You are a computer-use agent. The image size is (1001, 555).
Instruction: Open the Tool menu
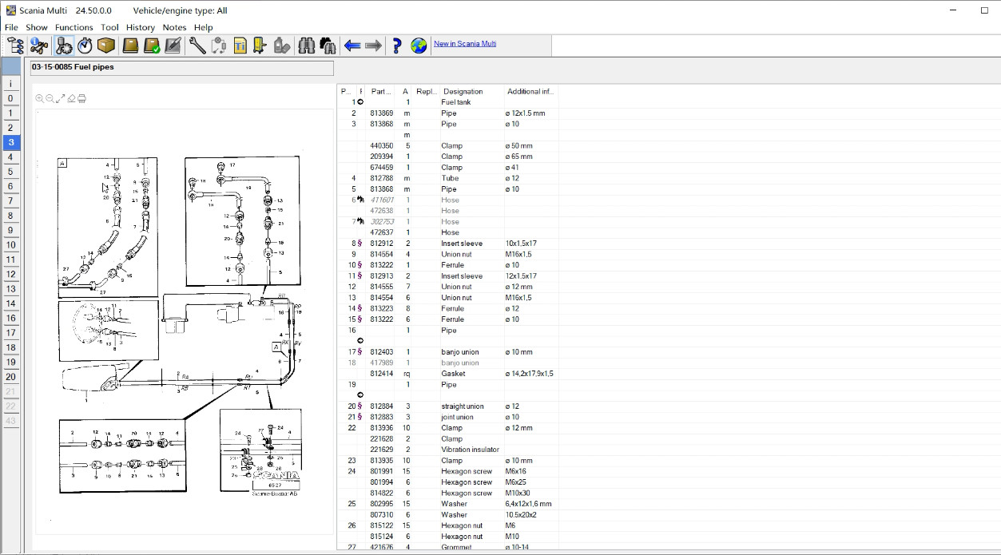pos(109,27)
